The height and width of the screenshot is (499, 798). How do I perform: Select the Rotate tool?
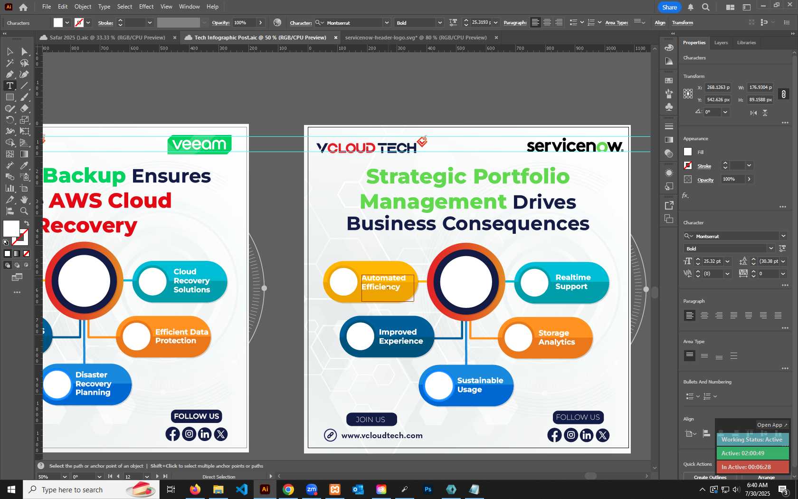9,120
